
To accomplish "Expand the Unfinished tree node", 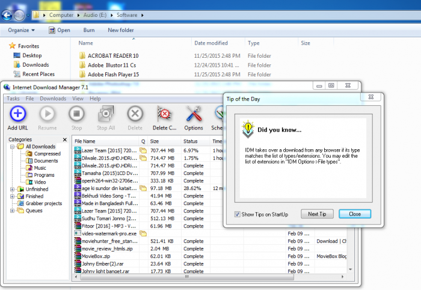I will pyautogui.click(x=13, y=189).
